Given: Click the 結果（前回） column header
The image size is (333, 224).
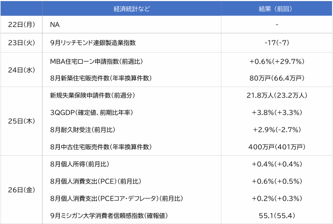Looking at the screenshot, I should (277, 9).
